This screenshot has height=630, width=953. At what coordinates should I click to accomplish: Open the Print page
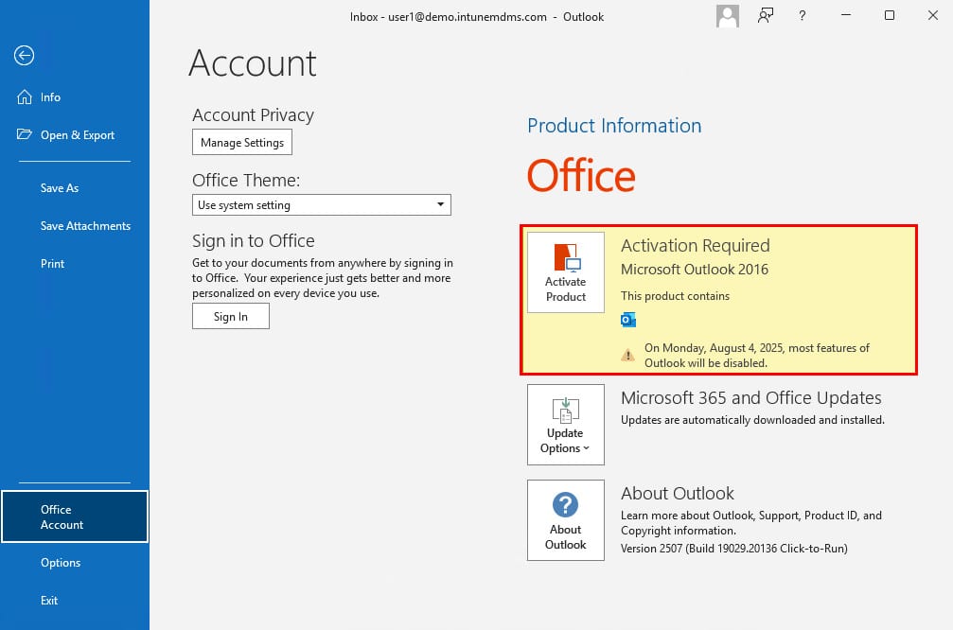click(x=74, y=264)
